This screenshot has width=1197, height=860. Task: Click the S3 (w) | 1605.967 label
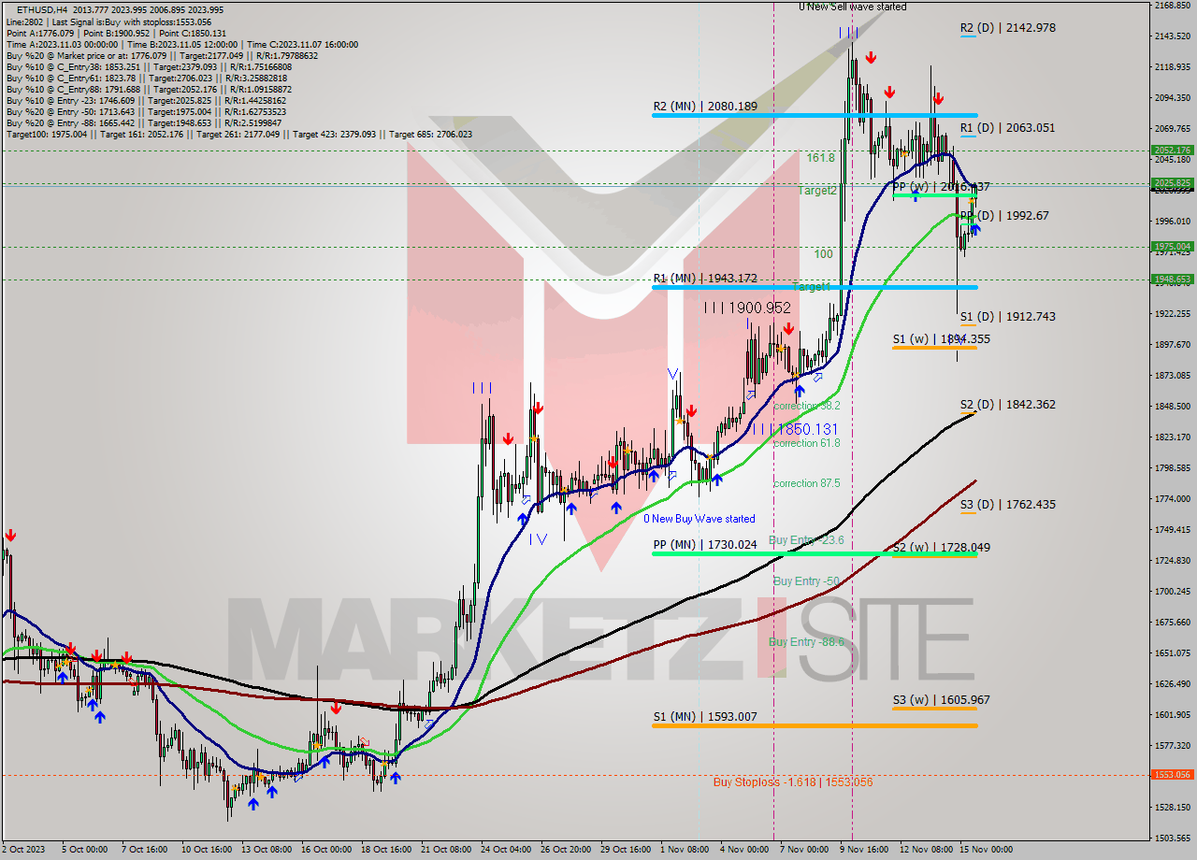942,699
